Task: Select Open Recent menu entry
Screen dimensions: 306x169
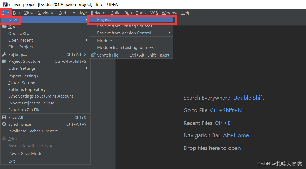Action: coord(45,40)
